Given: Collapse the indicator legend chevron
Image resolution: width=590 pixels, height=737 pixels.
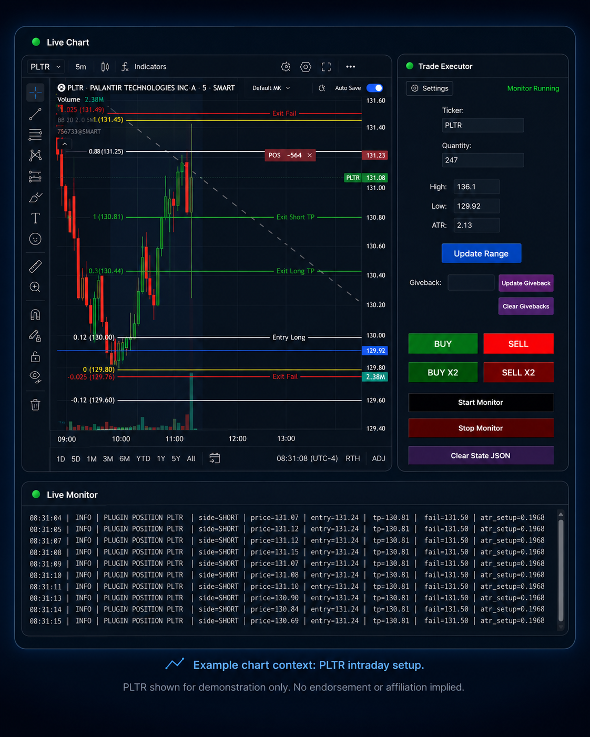Looking at the screenshot, I should [64, 144].
